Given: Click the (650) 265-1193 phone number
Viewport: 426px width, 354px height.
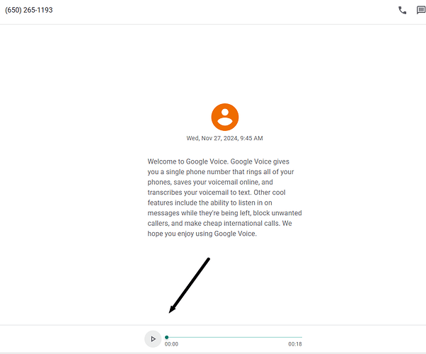Looking at the screenshot, I should [29, 10].
